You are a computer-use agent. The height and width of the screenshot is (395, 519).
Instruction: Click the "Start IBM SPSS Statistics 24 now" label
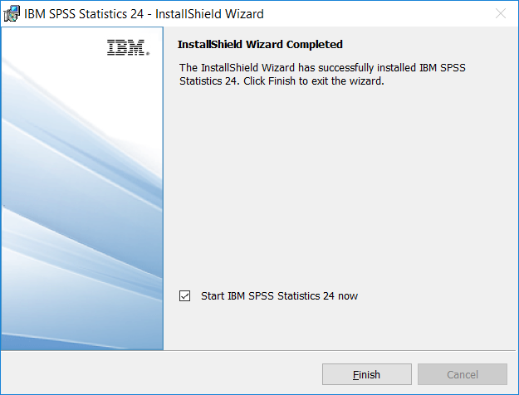point(279,295)
